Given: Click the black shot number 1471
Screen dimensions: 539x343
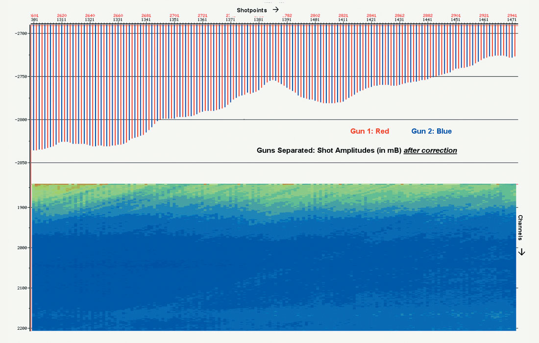Looking at the screenshot, I should tap(512, 20).
